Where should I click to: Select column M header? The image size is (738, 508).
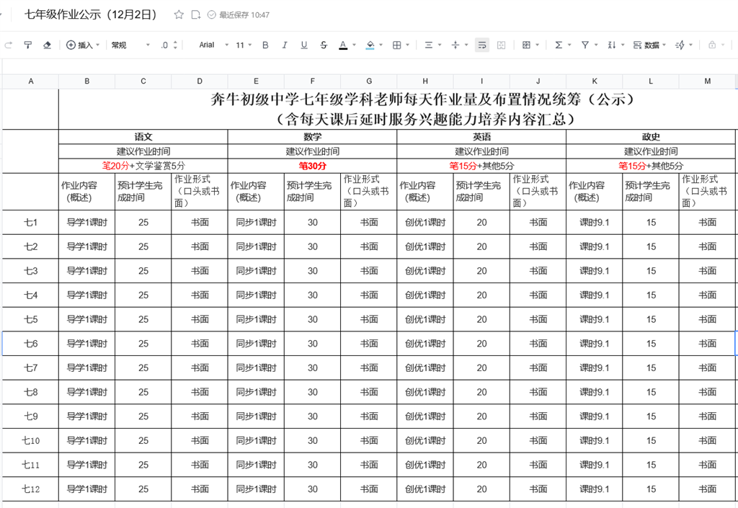point(708,81)
